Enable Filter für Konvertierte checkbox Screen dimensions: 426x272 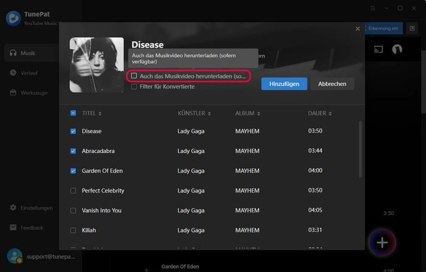pos(134,87)
